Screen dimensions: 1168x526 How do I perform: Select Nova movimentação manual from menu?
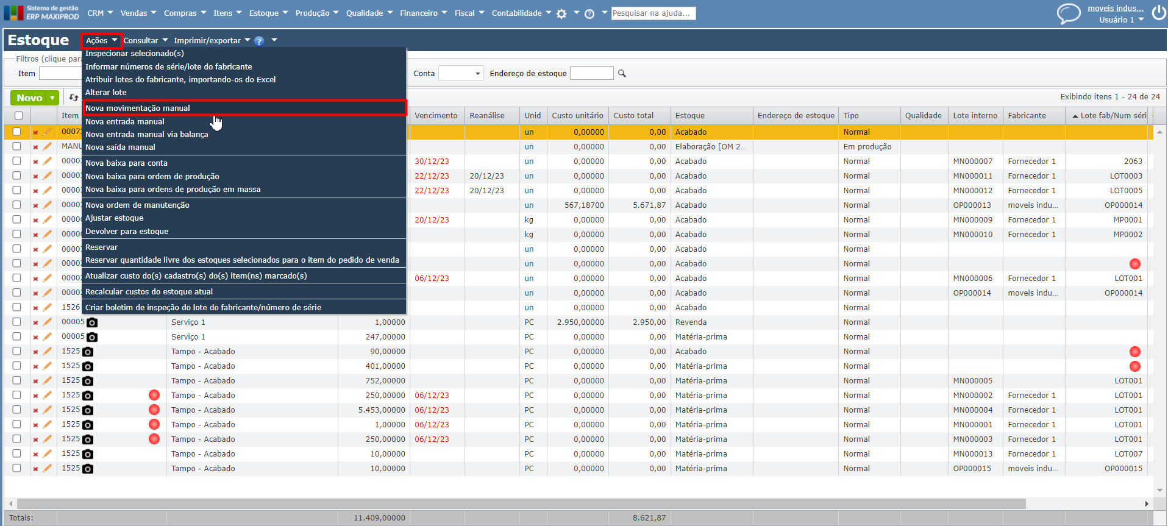click(x=138, y=108)
